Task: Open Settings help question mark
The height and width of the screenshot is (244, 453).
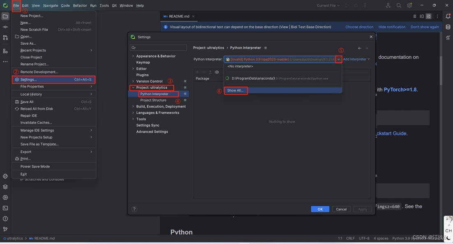Action: pos(134,209)
